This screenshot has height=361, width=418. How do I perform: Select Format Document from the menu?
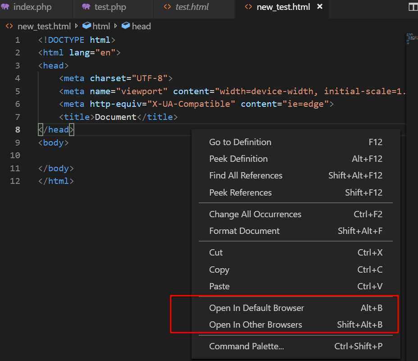coord(295,231)
